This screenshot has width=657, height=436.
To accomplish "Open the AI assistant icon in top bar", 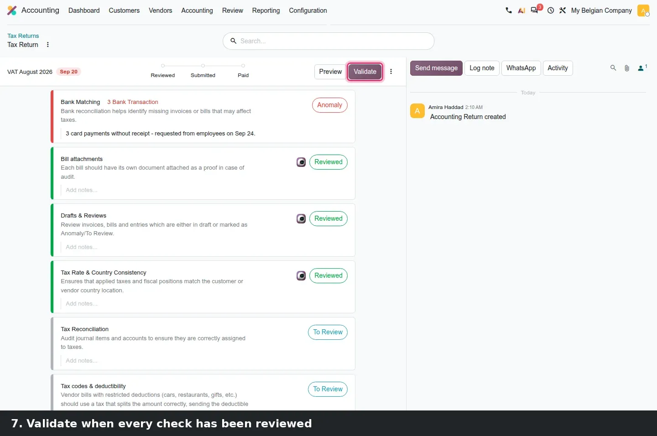I will pyautogui.click(x=521, y=10).
